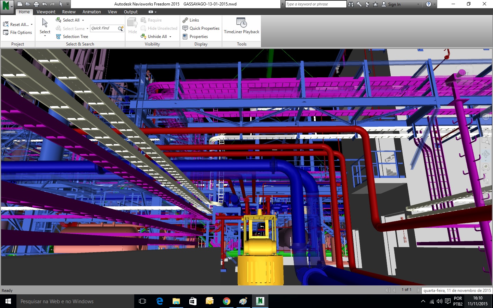Open the TimeLiner Playback tool

click(x=241, y=26)
